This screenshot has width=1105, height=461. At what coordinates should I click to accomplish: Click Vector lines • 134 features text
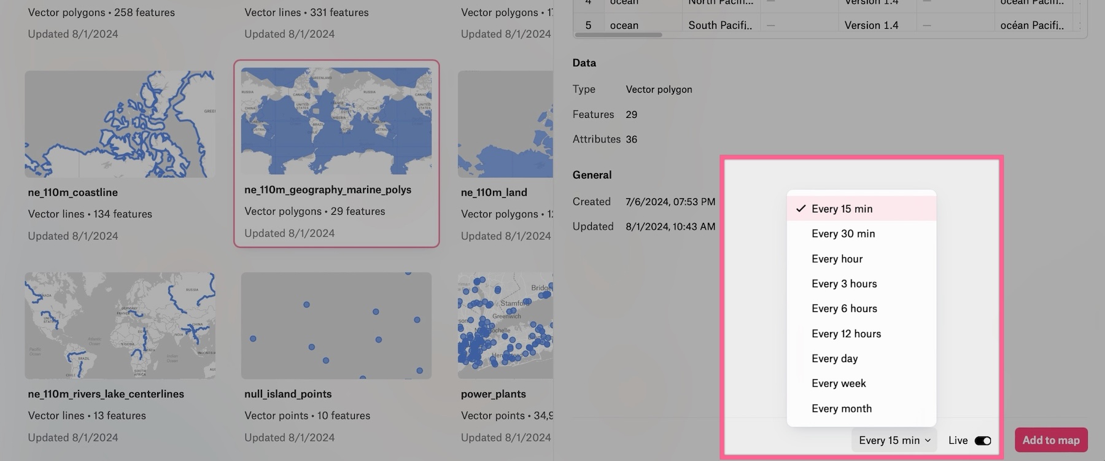(x=90, y=214)
